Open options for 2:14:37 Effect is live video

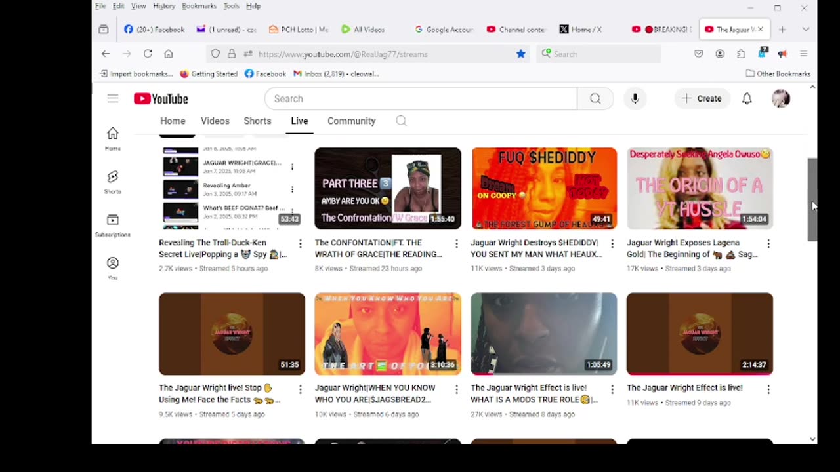tap(768, 389)
